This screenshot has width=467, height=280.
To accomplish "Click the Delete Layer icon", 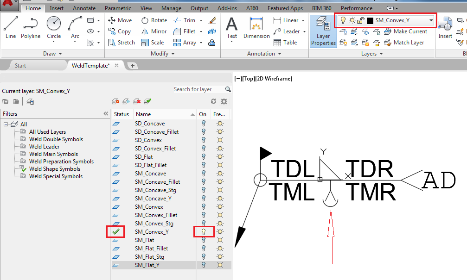I will click(137, 101).
